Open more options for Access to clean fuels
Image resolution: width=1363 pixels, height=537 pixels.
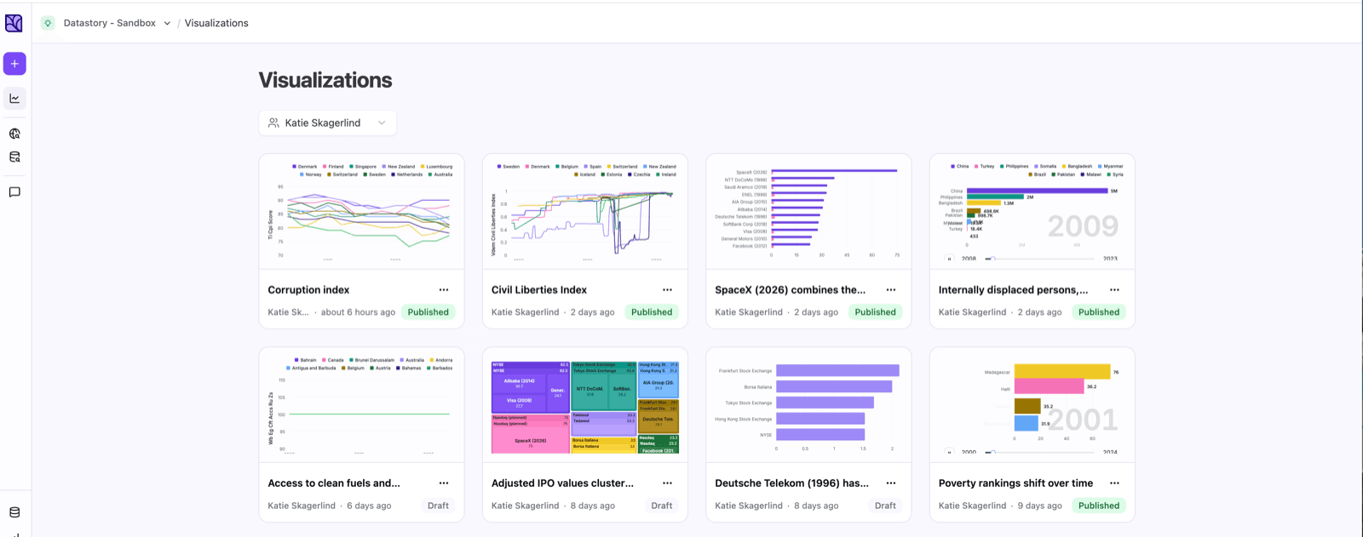click(444, 483)
